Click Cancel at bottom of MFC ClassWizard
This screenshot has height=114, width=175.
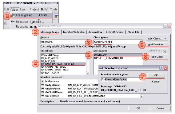[160, 108]
